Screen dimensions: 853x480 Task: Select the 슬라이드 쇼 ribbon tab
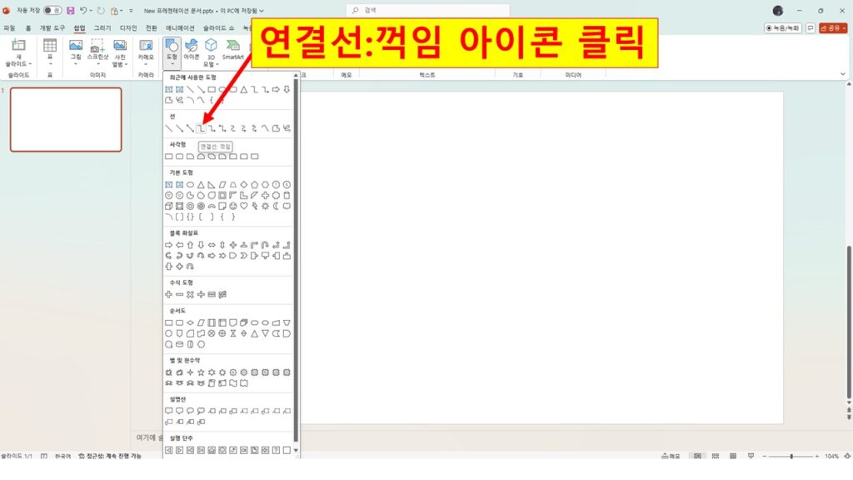219,27
